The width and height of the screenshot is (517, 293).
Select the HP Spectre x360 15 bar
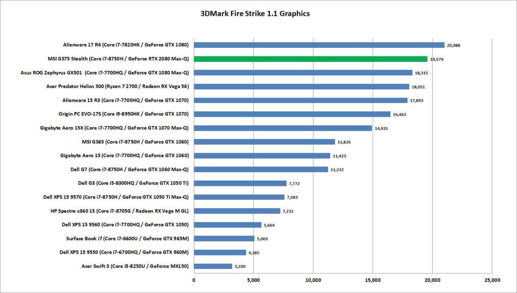pos(237,211)
